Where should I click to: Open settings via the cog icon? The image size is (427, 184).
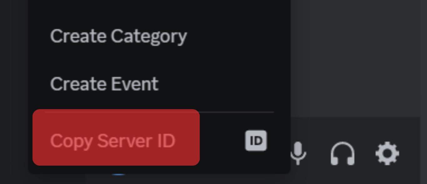click(x=387, y=153)
